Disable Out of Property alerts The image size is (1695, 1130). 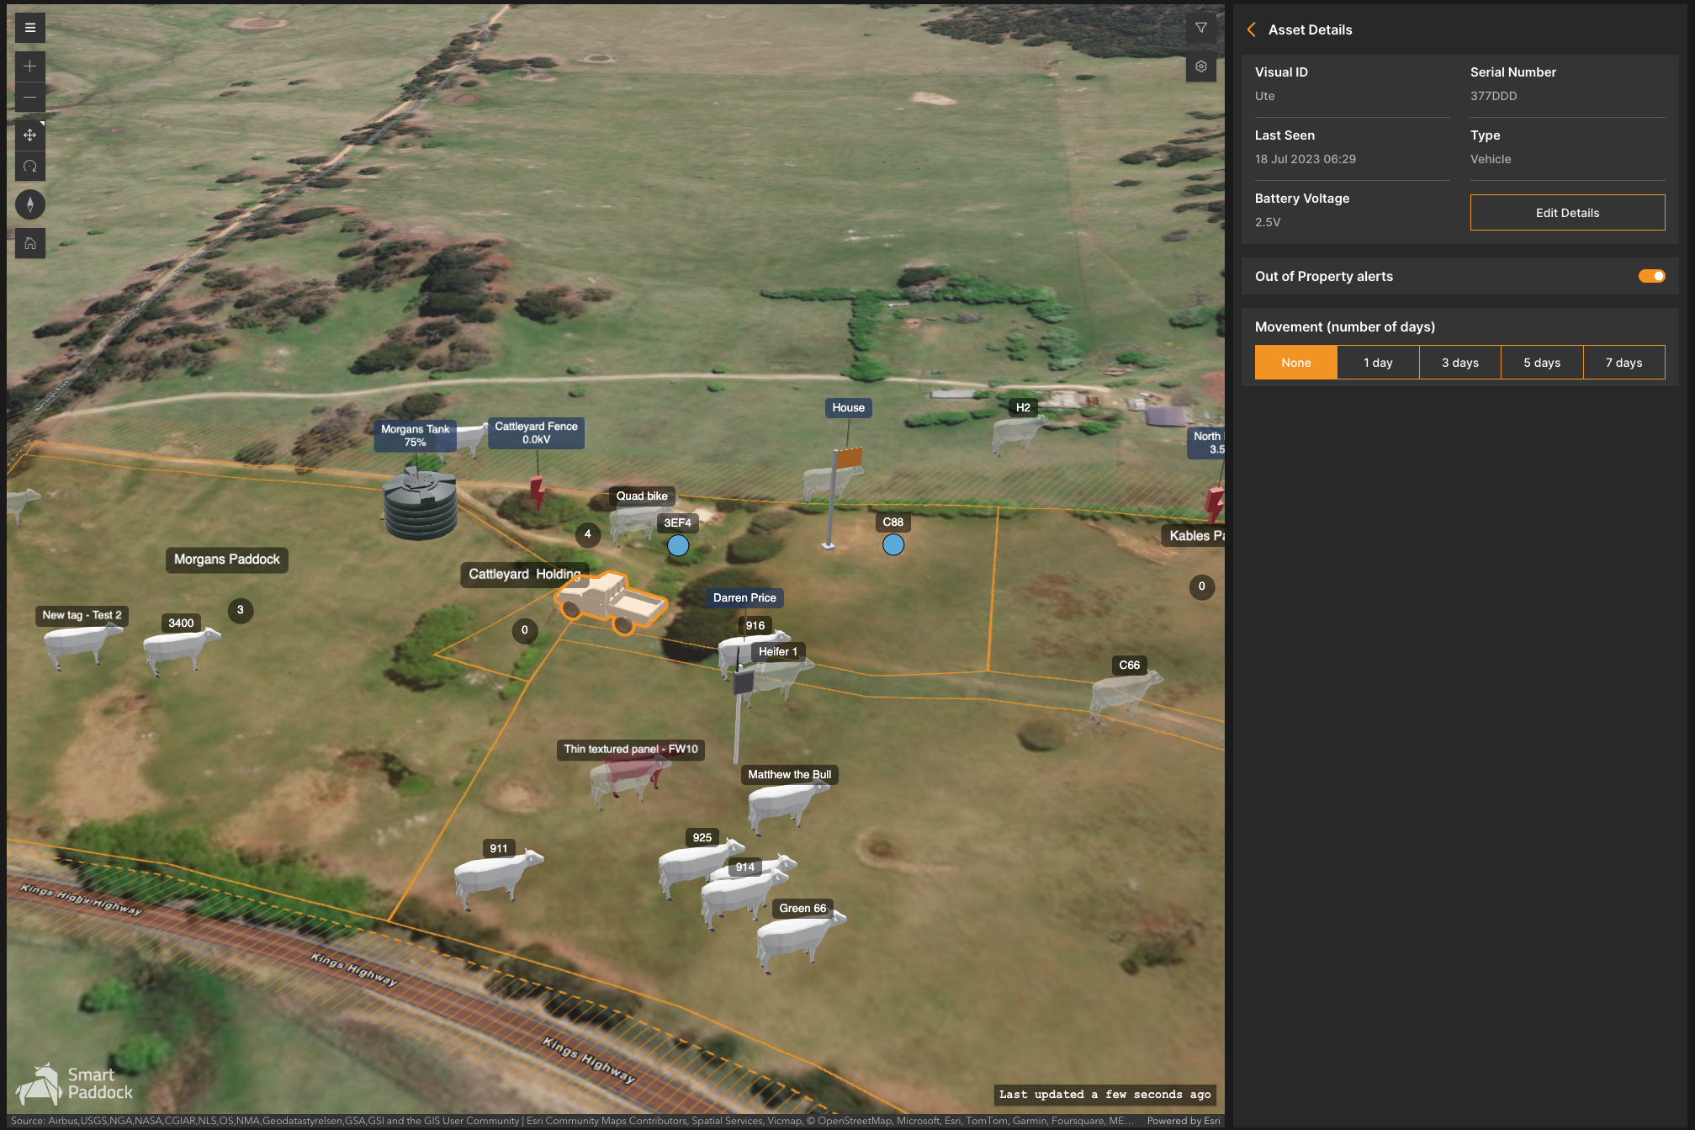(x=1650, y=276)
